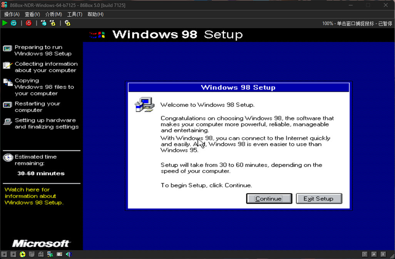Minimize the 86Box window
The image size is (395, 259).
click(x=350, y=5)
